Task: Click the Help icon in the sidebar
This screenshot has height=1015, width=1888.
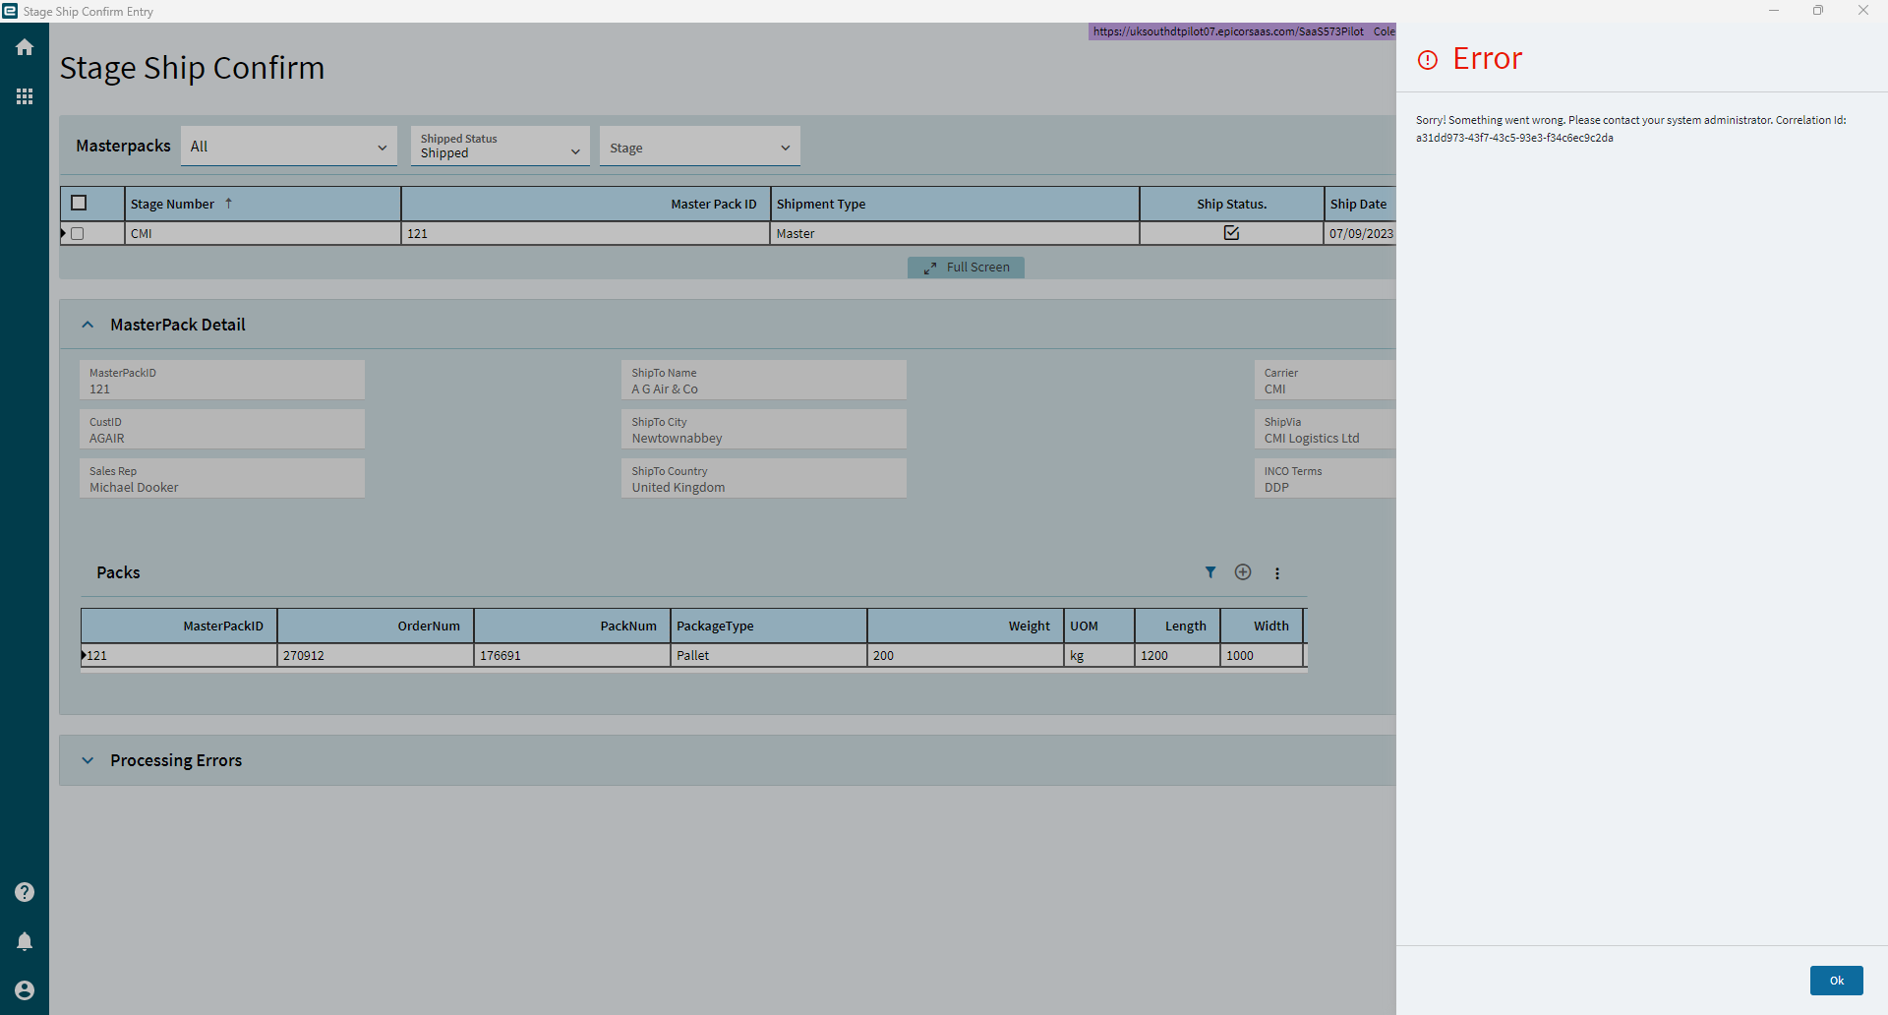Action: (x=24, y=891)
